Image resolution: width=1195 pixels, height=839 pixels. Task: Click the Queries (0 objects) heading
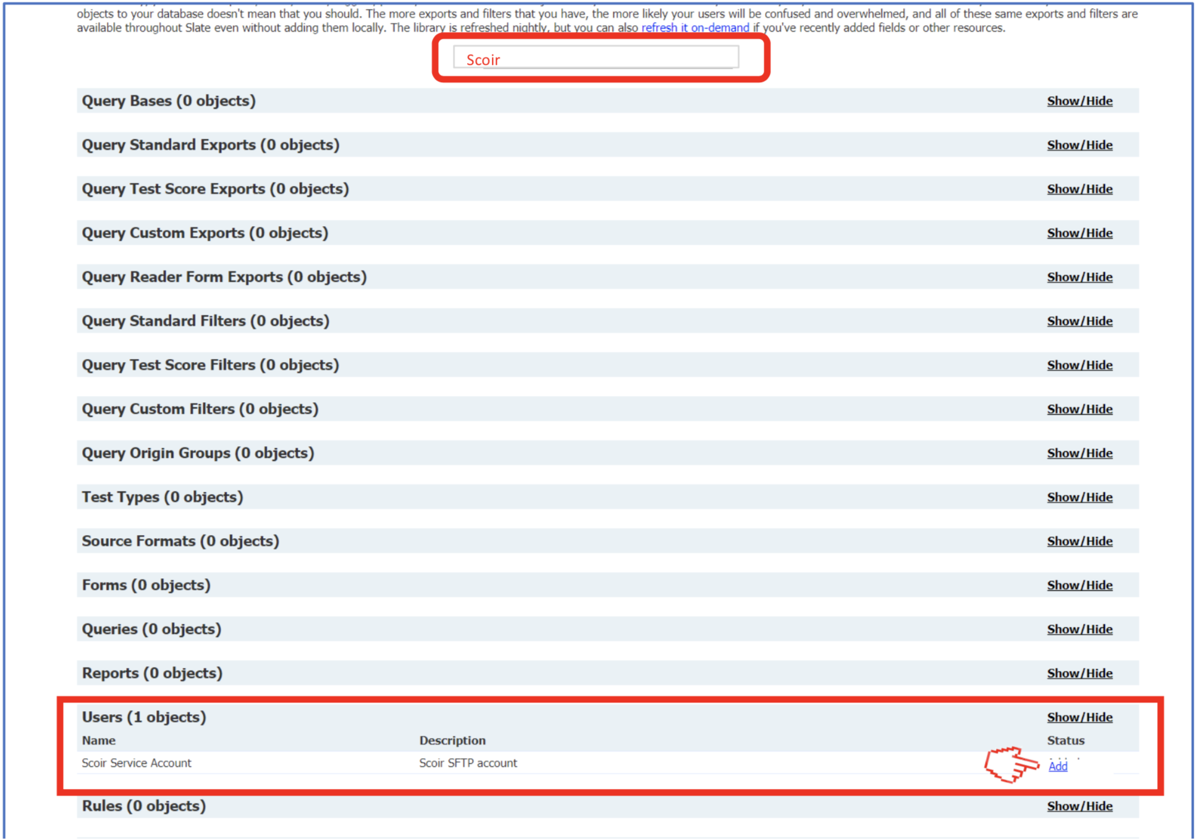(151, 629)
